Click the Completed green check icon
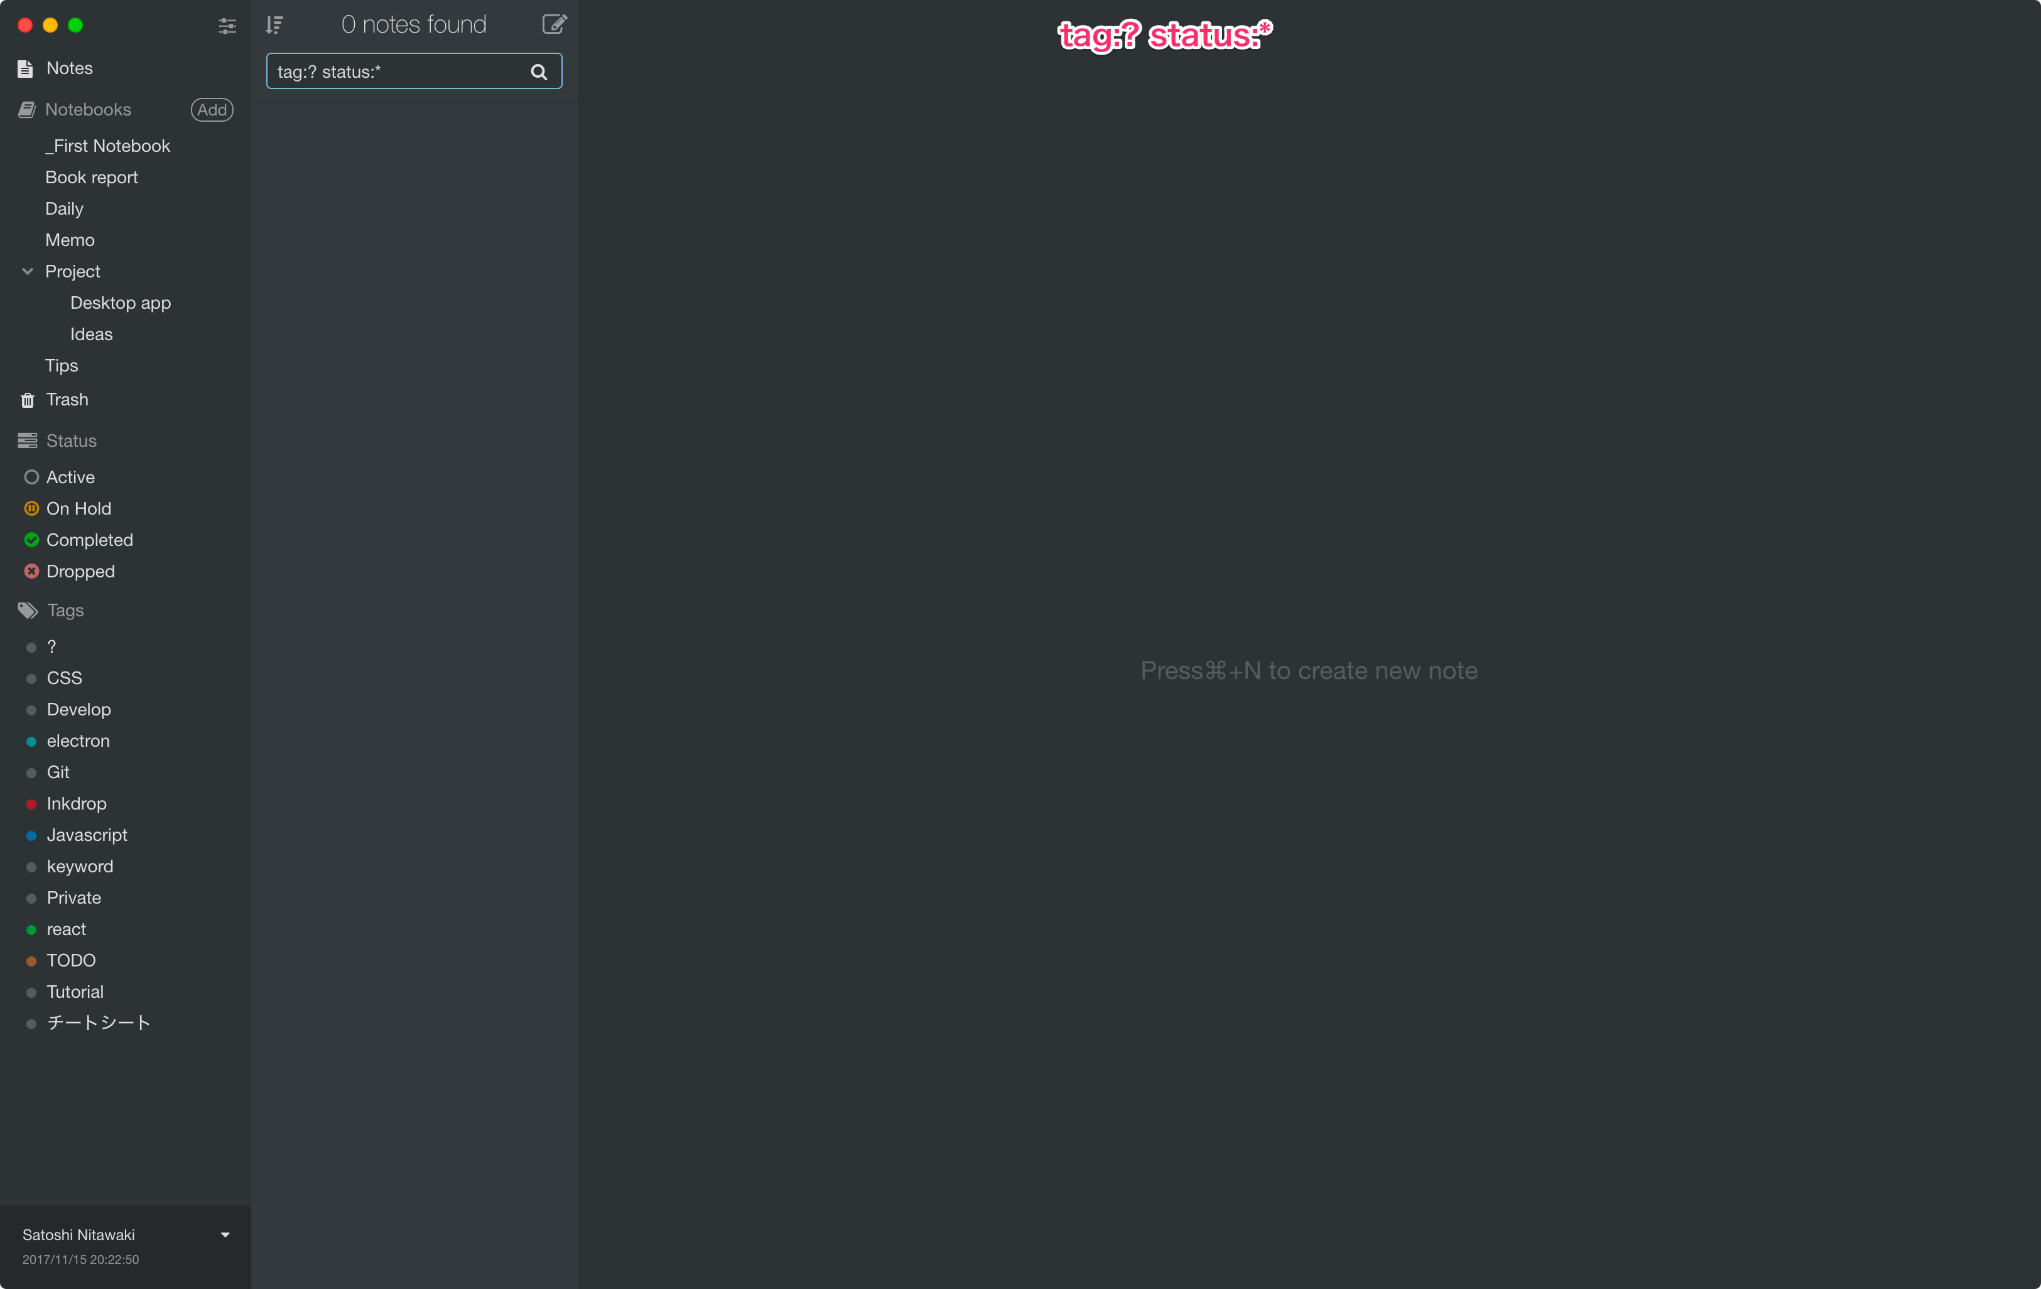This screenshot has height=1289, width=2041. [31, 540]
